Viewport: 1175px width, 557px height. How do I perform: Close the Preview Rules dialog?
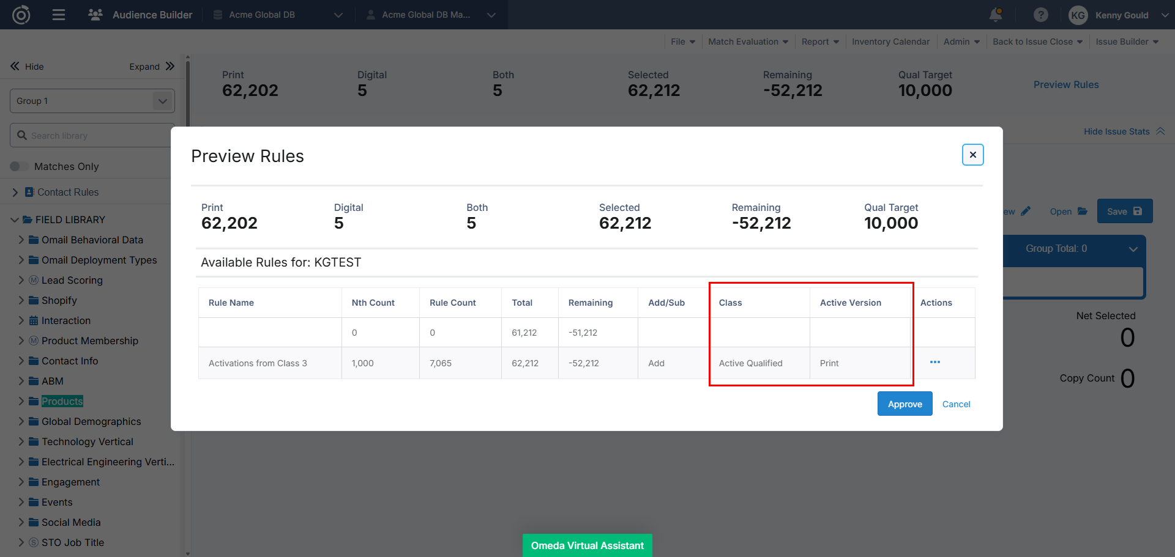972,155
